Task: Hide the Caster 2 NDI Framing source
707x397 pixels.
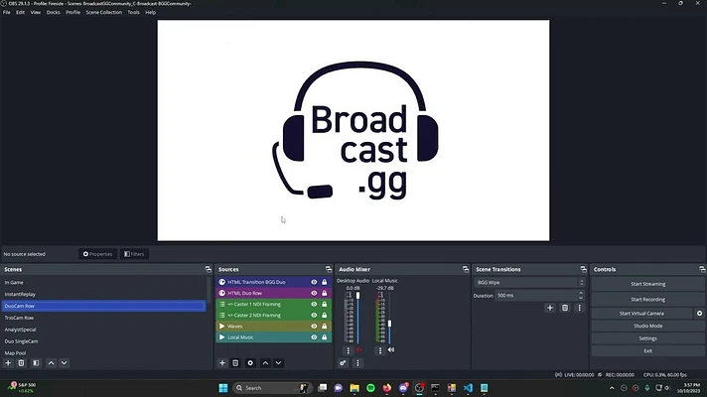Action: coord(314,316)
